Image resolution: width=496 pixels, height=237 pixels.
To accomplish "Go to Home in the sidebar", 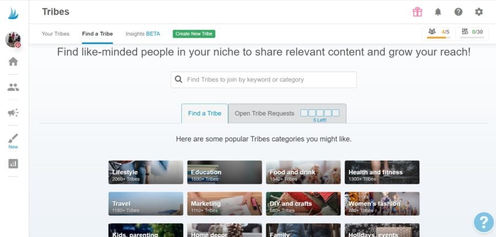I will (13, 62).
